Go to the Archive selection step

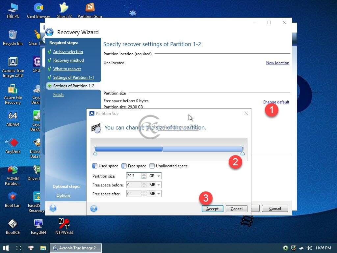click(x=68, y=52)
